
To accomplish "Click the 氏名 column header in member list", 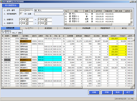I will click(76, 11).
